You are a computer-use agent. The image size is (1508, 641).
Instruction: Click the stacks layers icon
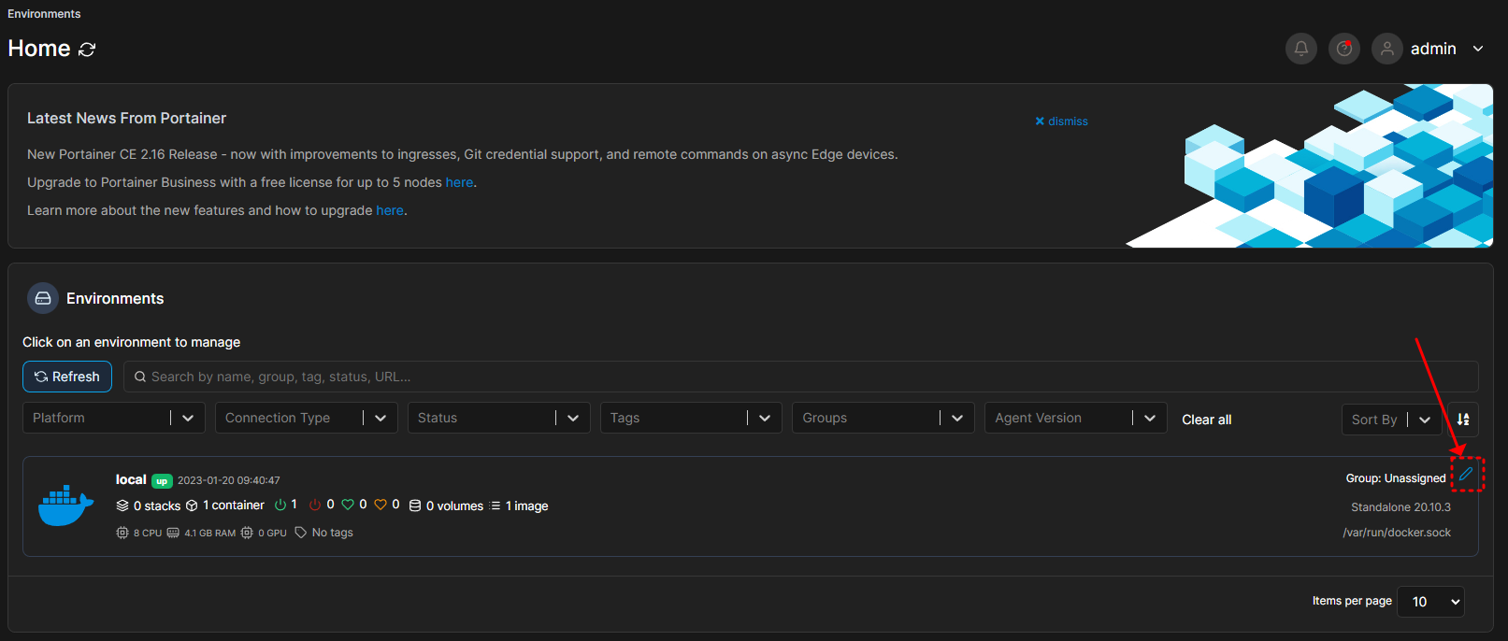pyautogui.click(x=122, y=506)
